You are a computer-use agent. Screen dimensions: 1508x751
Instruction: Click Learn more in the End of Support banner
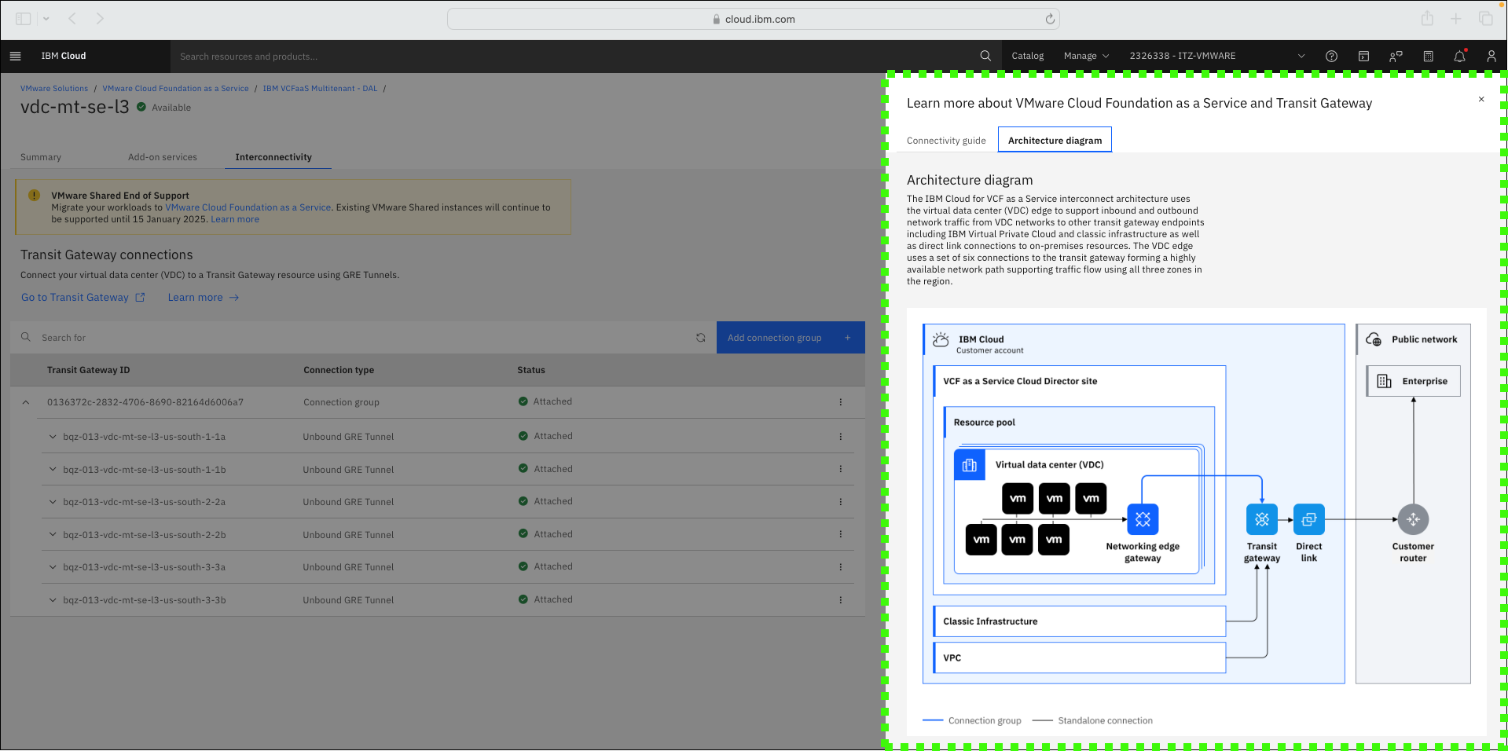coord(235,219)
